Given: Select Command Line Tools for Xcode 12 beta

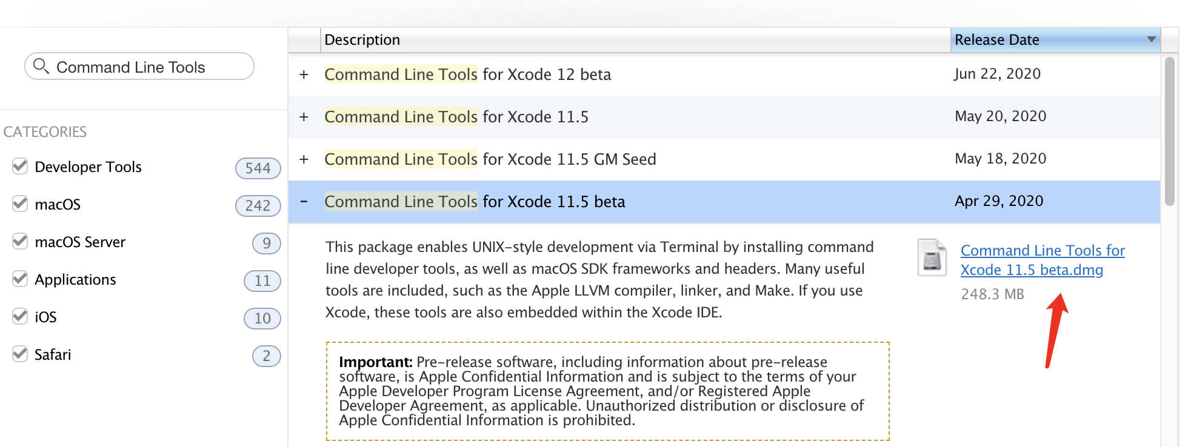Looking at the screenshot, I should click(467, 74).
